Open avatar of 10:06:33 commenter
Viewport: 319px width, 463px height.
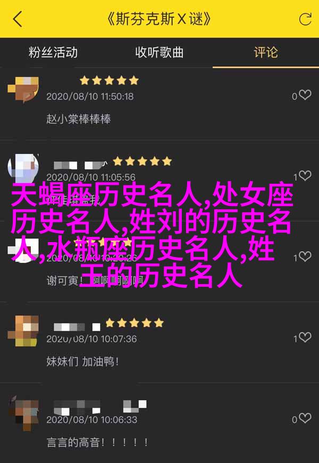(23, 413)
